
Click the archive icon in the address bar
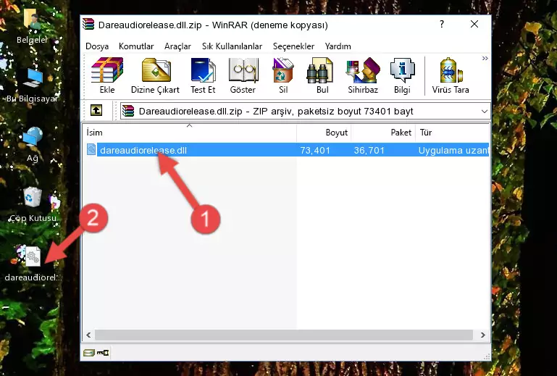128,111
